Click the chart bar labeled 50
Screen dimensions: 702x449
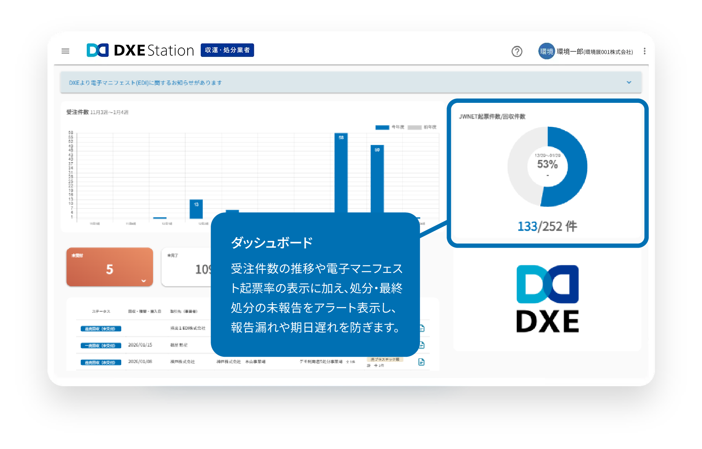click(377, 179)
